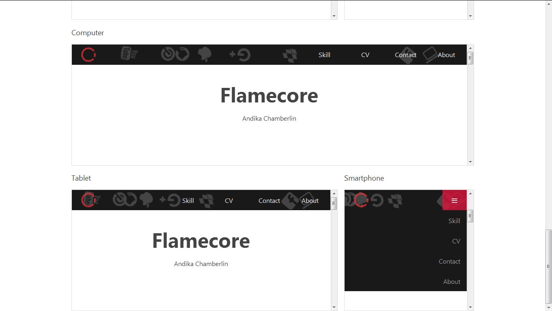Select Contact in Tablet preview navbar
The height and width of the screenshot is (311, 552).
[269, 200]
